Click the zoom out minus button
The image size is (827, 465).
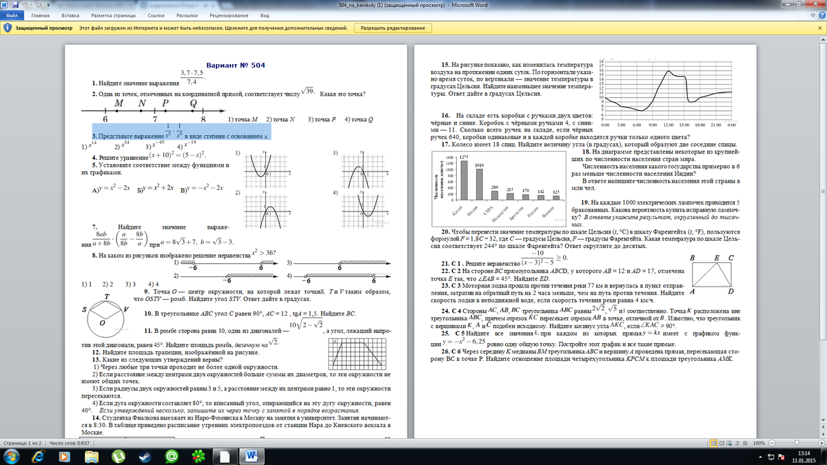(x=770, y=443)
